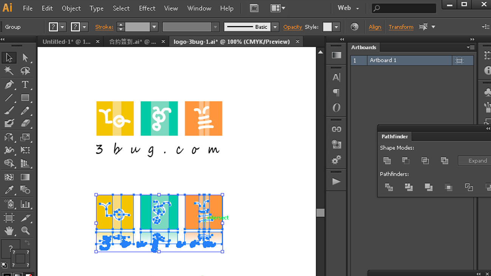491x276 pixels.
Task: Select the Column Graph tool
Action: click(x=25, y=204)
